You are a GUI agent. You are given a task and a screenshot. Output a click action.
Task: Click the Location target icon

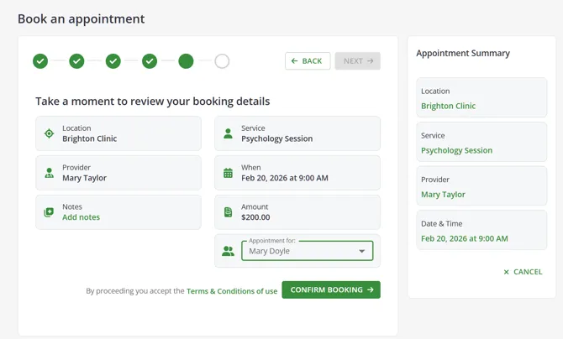(x=49, y=133)
